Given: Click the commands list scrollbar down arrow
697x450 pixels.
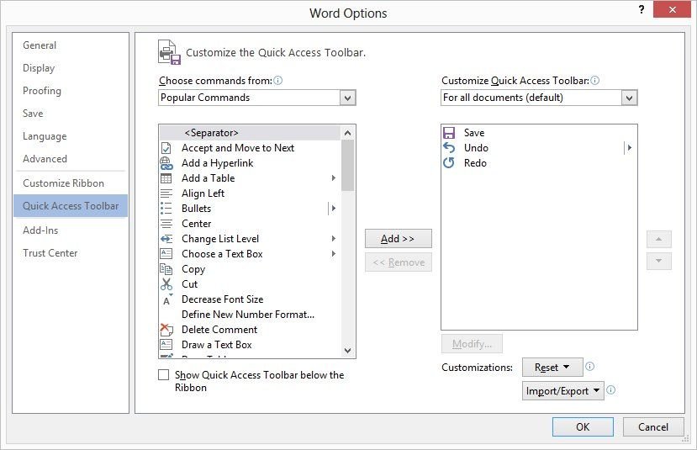Looking at the screenshot, I should [x=348, y=351].
